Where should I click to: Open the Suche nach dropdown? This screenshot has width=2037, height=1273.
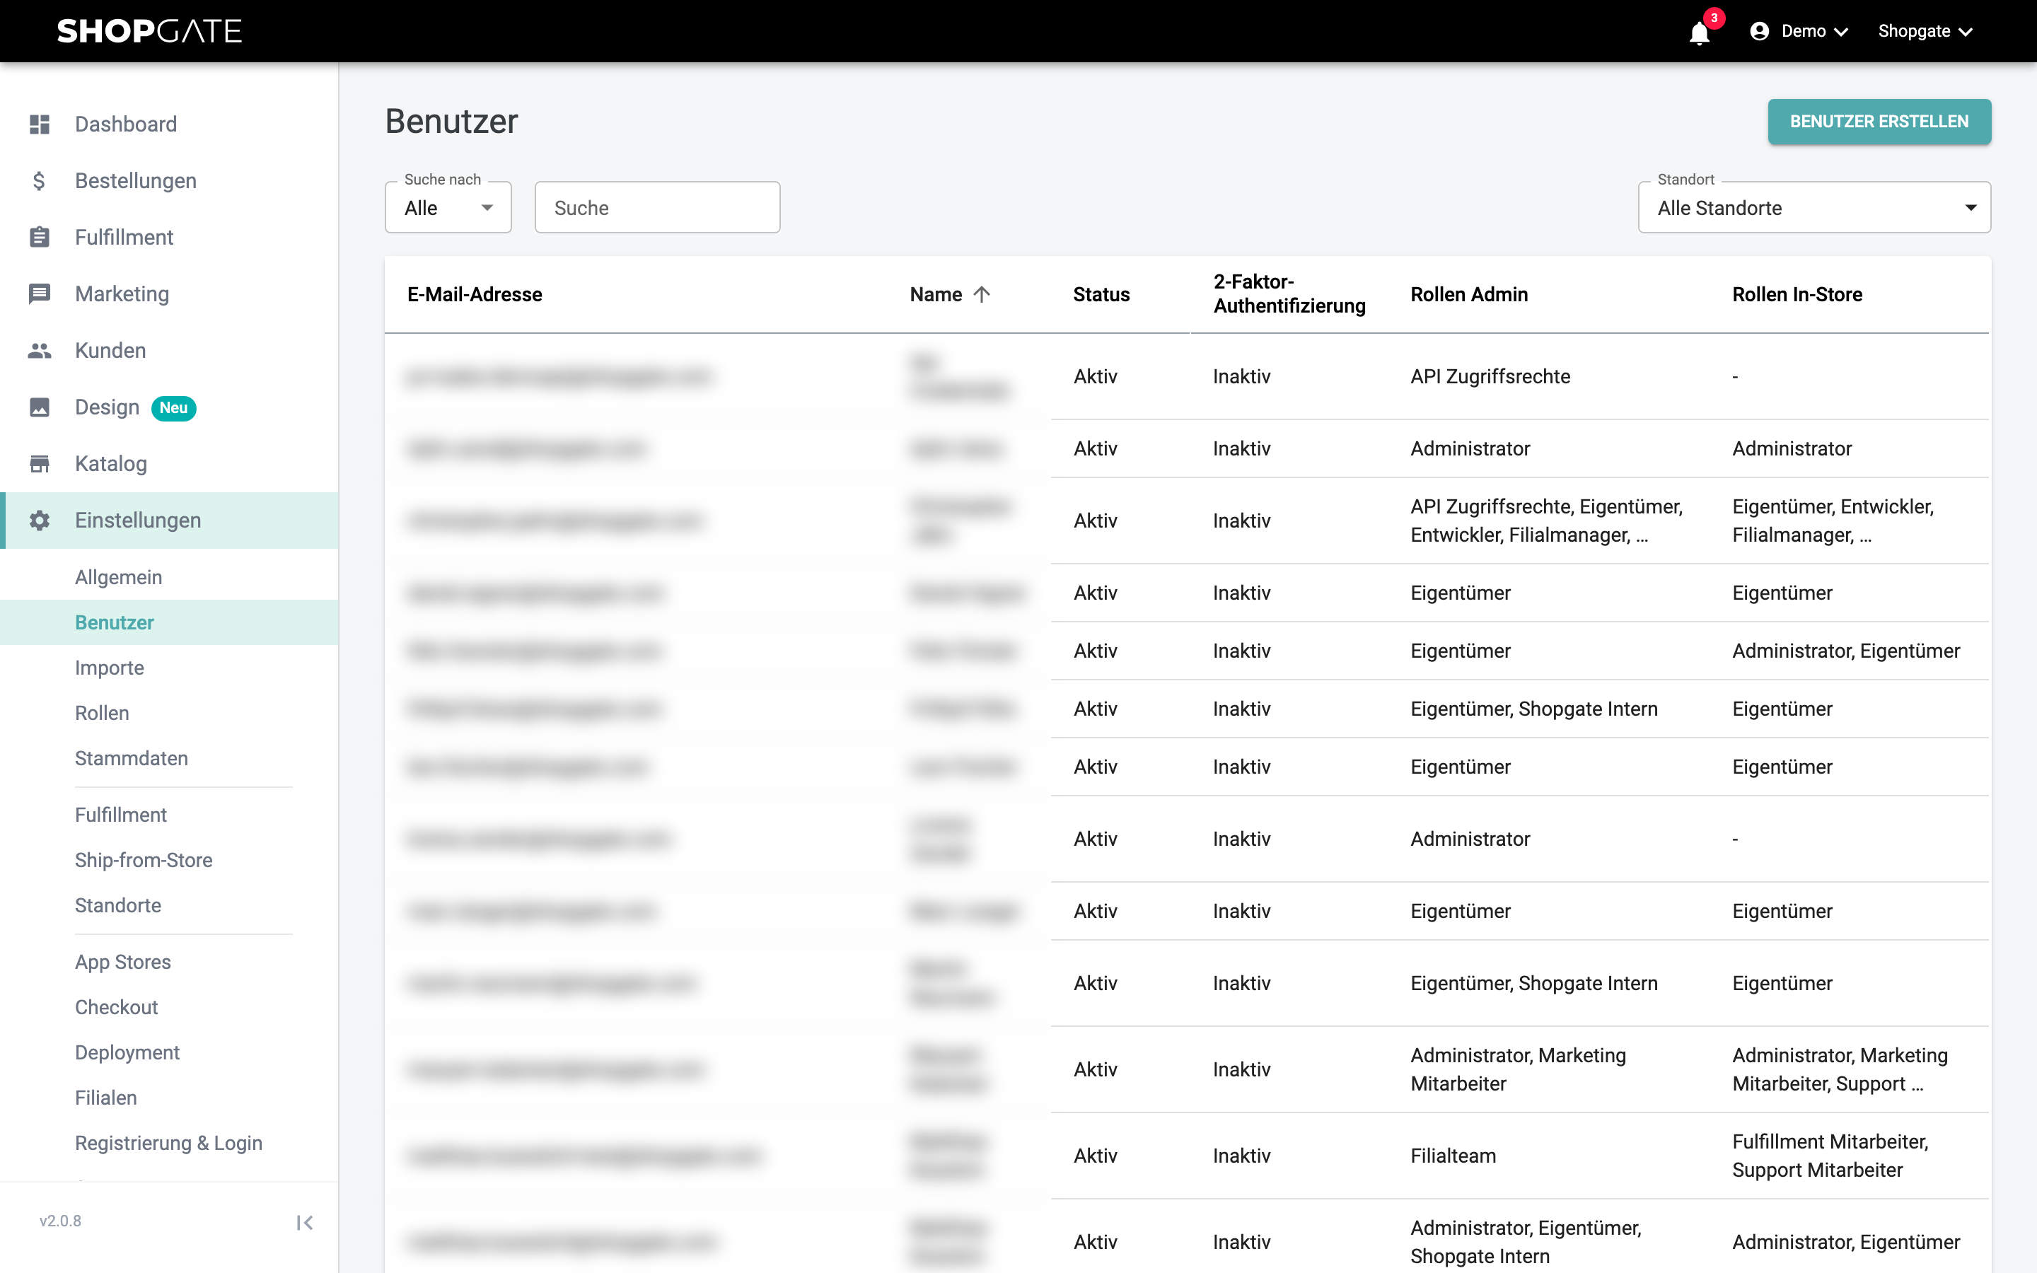[448, 207]
